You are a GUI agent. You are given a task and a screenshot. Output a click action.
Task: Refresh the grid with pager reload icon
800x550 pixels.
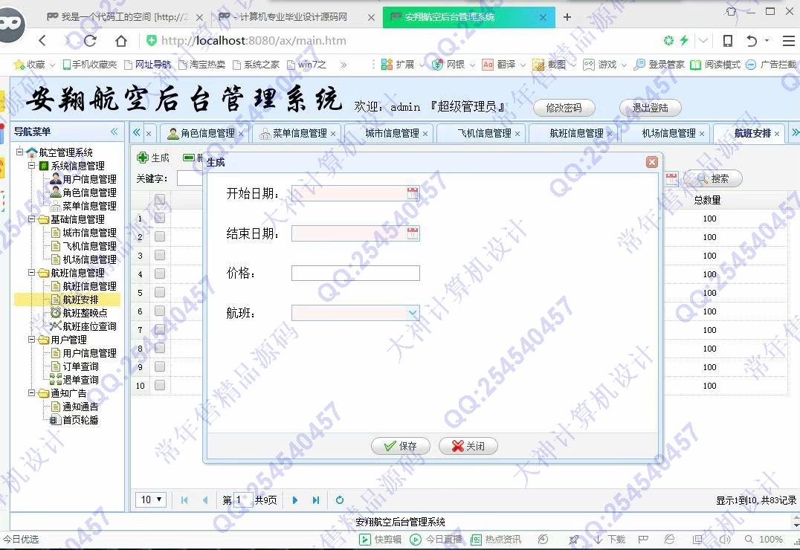[x=340, y=500]
